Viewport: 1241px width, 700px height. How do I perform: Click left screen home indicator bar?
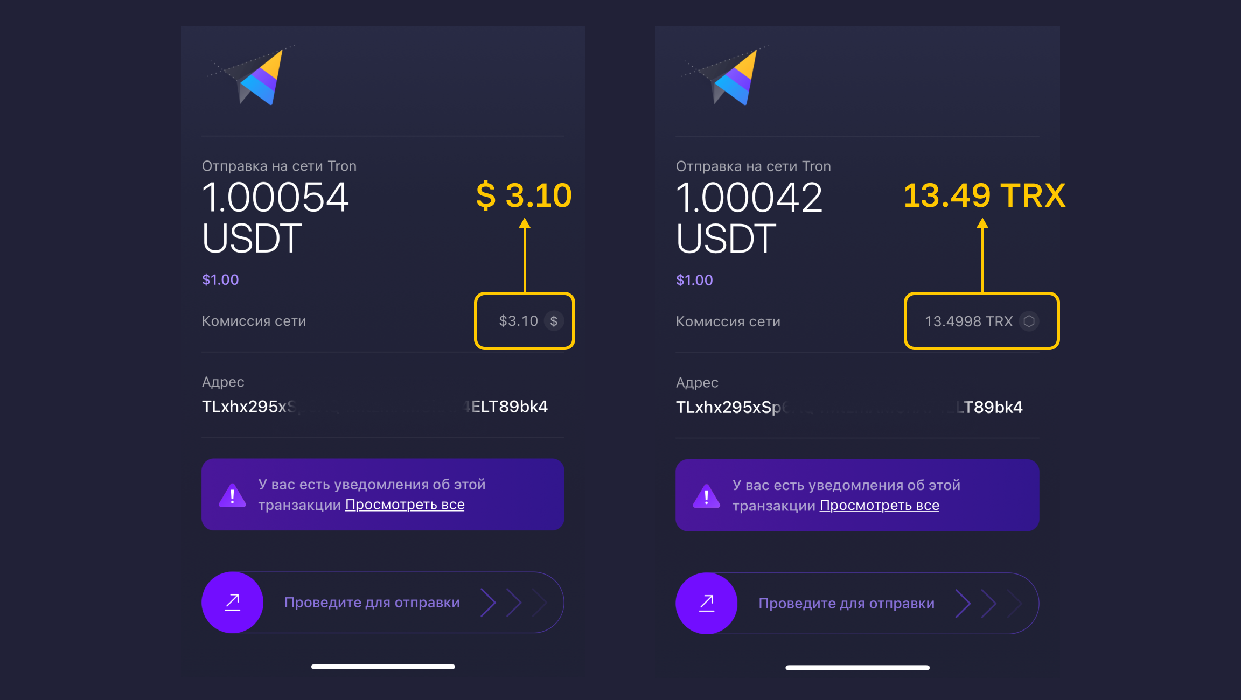(x=383, y=667)
